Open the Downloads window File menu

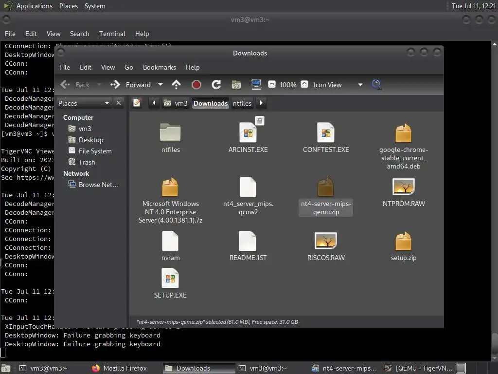[x=65, y=67]
